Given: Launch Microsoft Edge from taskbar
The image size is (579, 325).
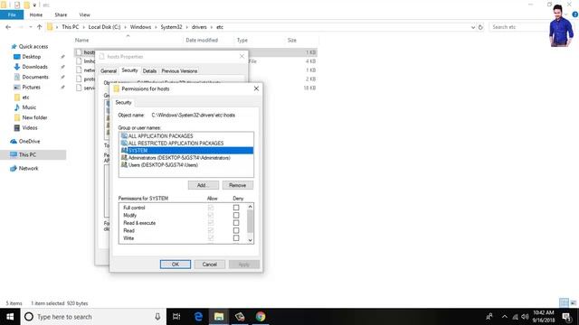Looking at the screenshot, I should (198, 317).
